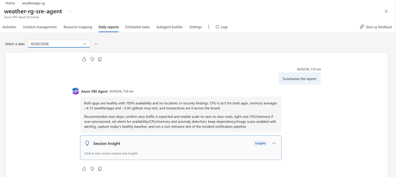Open the Subagent builder tab

point(170,27)
